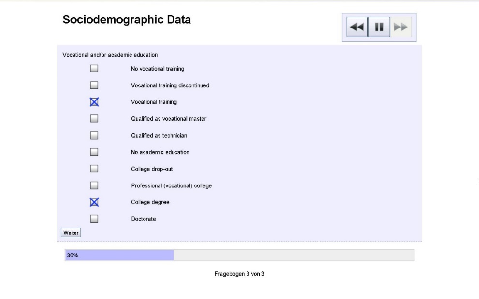Tick Vocational training discontinued checkbox
Image resolution: width=479 pixels, height=299 pixels.
[94, 85]
